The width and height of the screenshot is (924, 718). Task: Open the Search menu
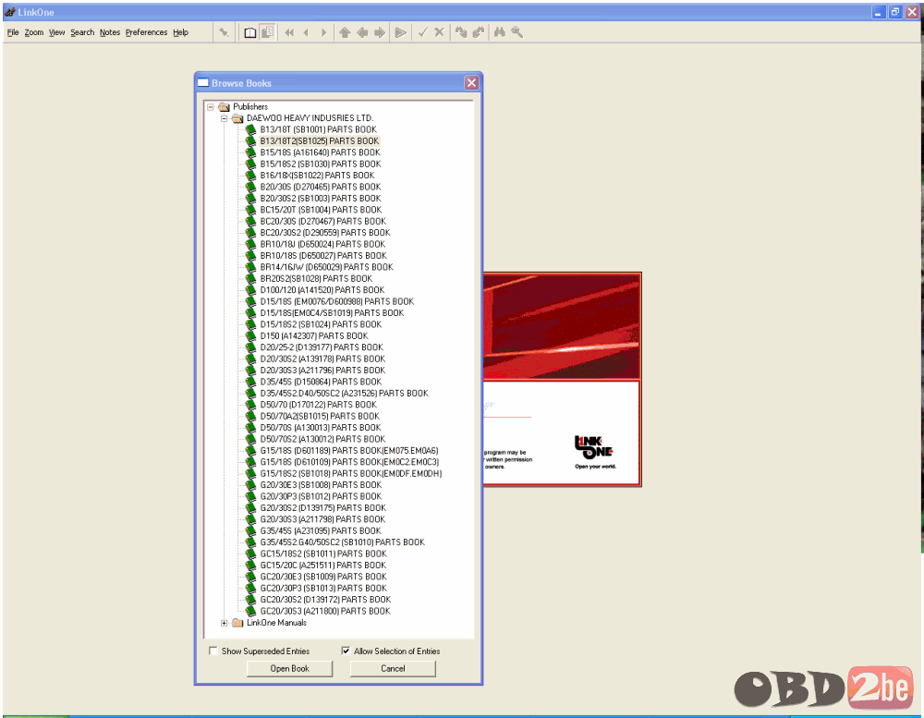(82, 32)
